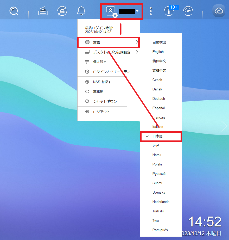Click the locate icon beside NAS を探す
The width and height of the screenshot is (229, 240).
click(x=87, y=82)
